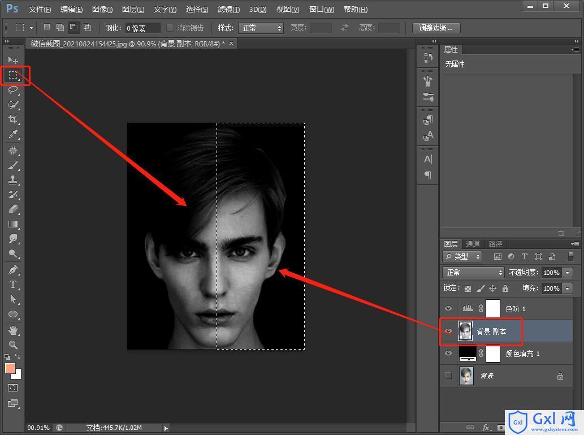The image size is (584, 435).
Task: Select the History Brush tool
Action: [x=13, y=195]
